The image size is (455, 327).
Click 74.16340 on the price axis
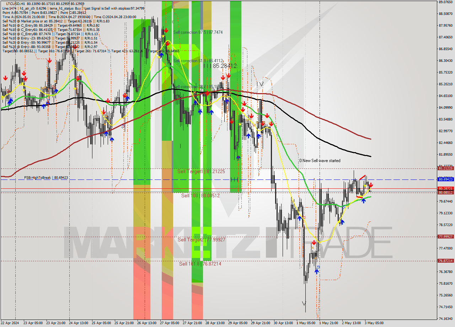point(445,318)
